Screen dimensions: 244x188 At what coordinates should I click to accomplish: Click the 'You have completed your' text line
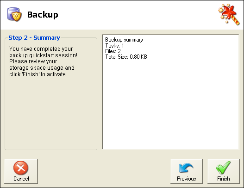tap(41, 49)
